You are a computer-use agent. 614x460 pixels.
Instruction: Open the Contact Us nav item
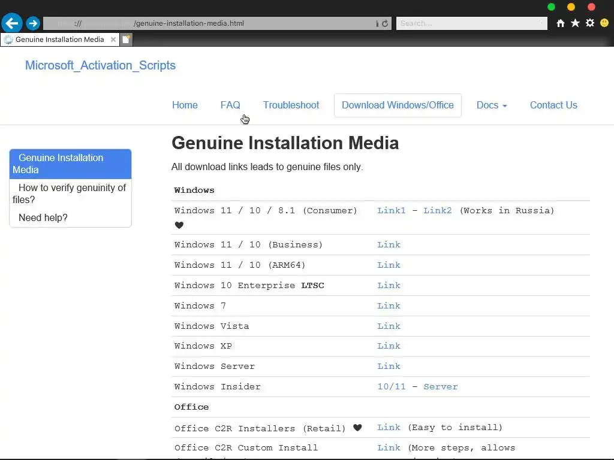[553, 105]
